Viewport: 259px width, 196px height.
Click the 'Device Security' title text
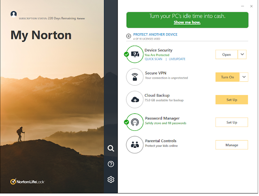pos(158,50)
